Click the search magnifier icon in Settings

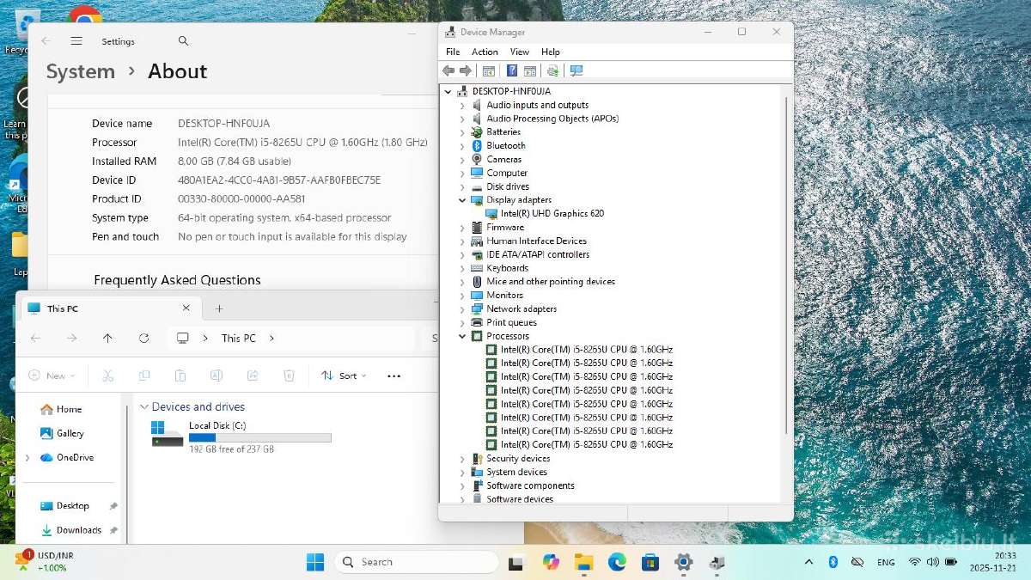tap(183, 41)
